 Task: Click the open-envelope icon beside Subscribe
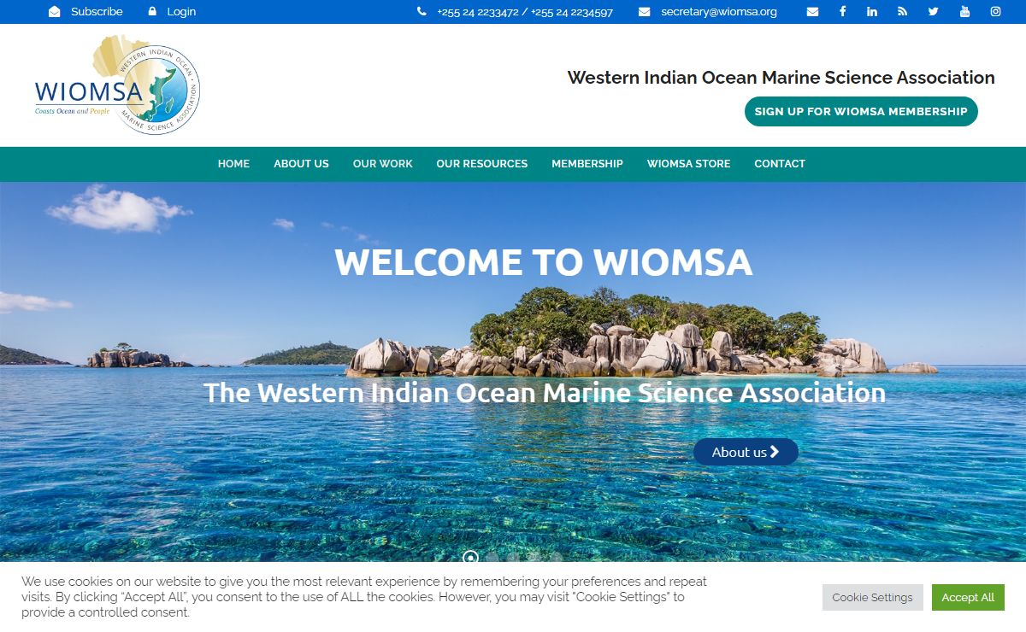[55, 12]
